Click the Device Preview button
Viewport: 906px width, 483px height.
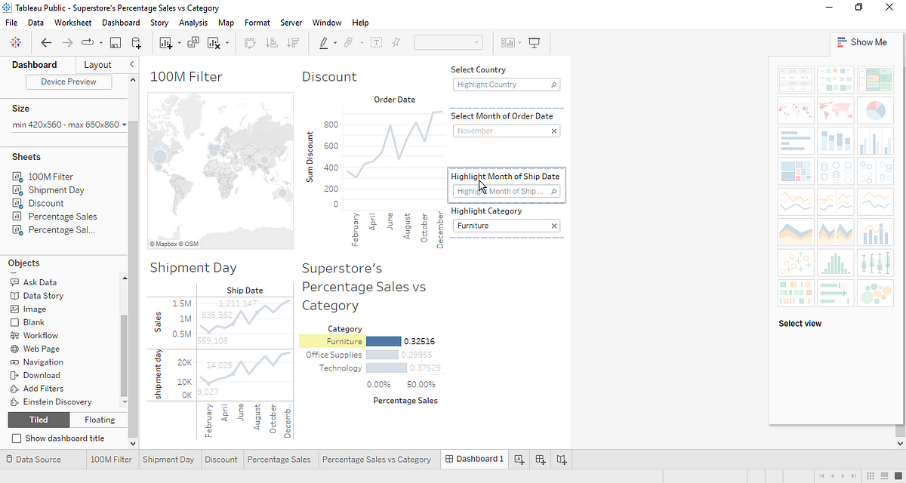(69, 82)
